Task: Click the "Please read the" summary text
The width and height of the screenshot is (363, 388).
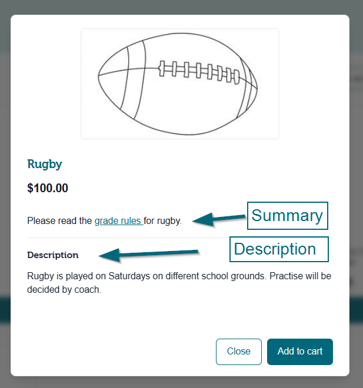Action: tap(59, 220)
